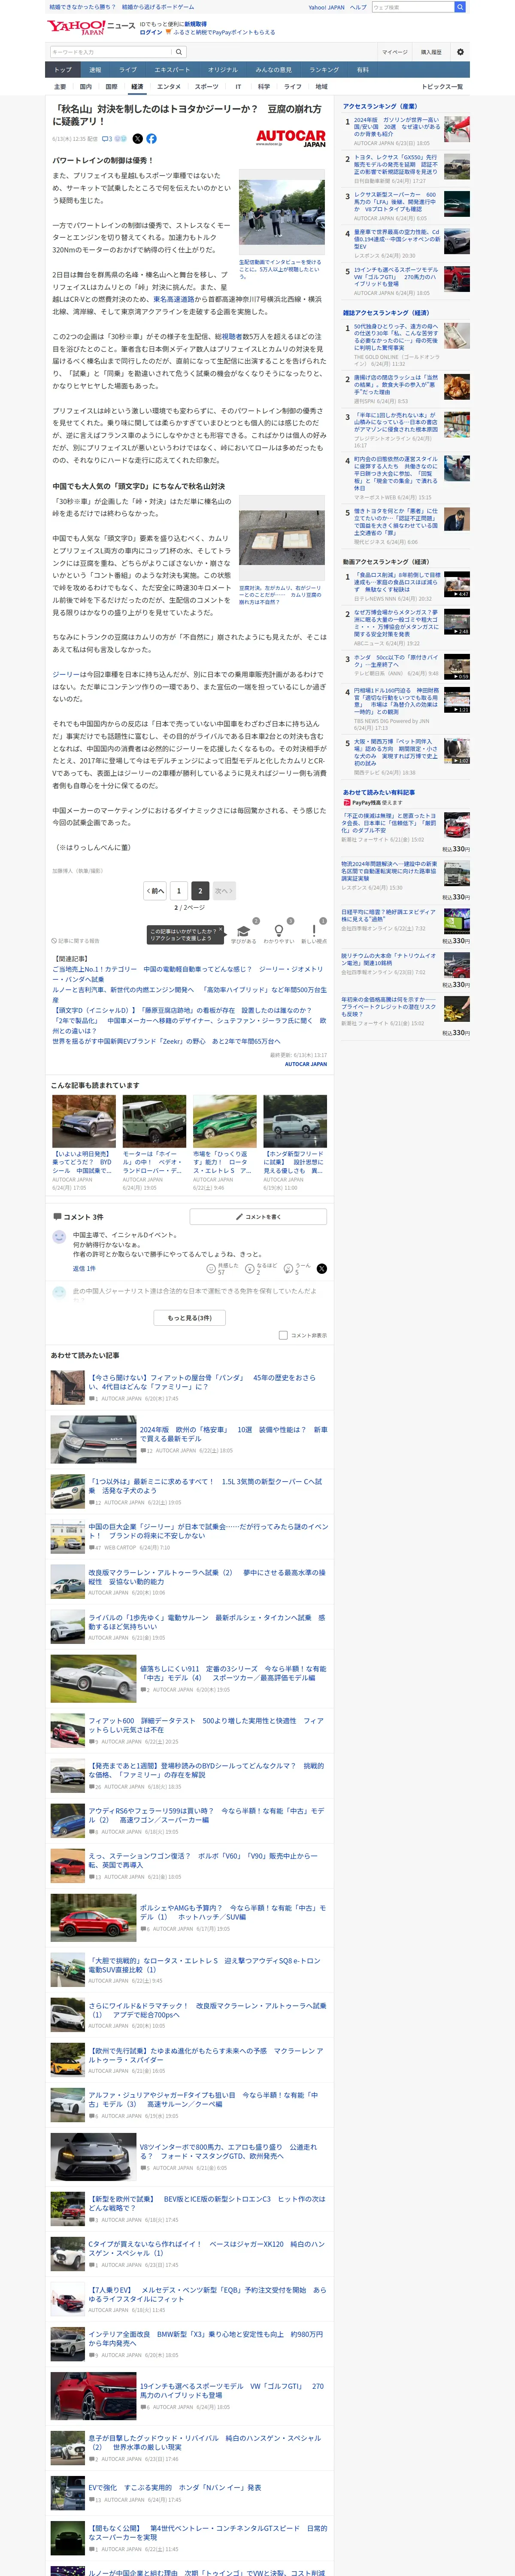
Task: Click ヘルプ link in top bar
Action: (x=358, y=7)
